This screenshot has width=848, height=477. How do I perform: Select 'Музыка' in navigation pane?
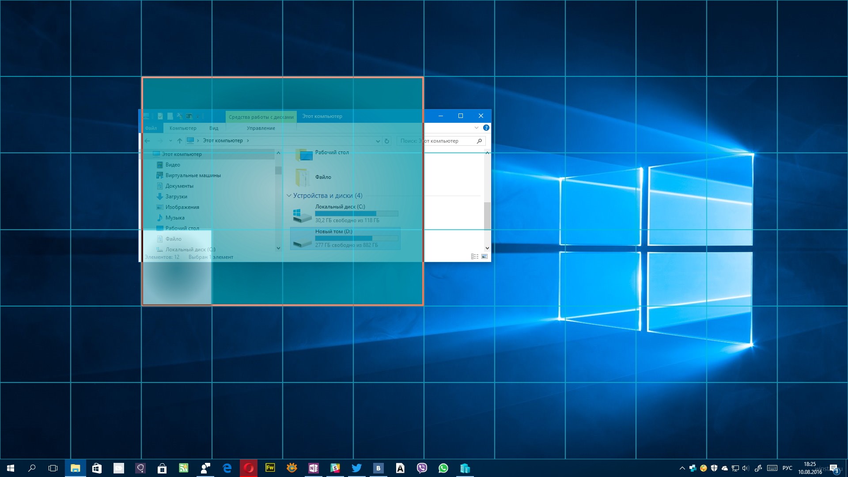175,218
